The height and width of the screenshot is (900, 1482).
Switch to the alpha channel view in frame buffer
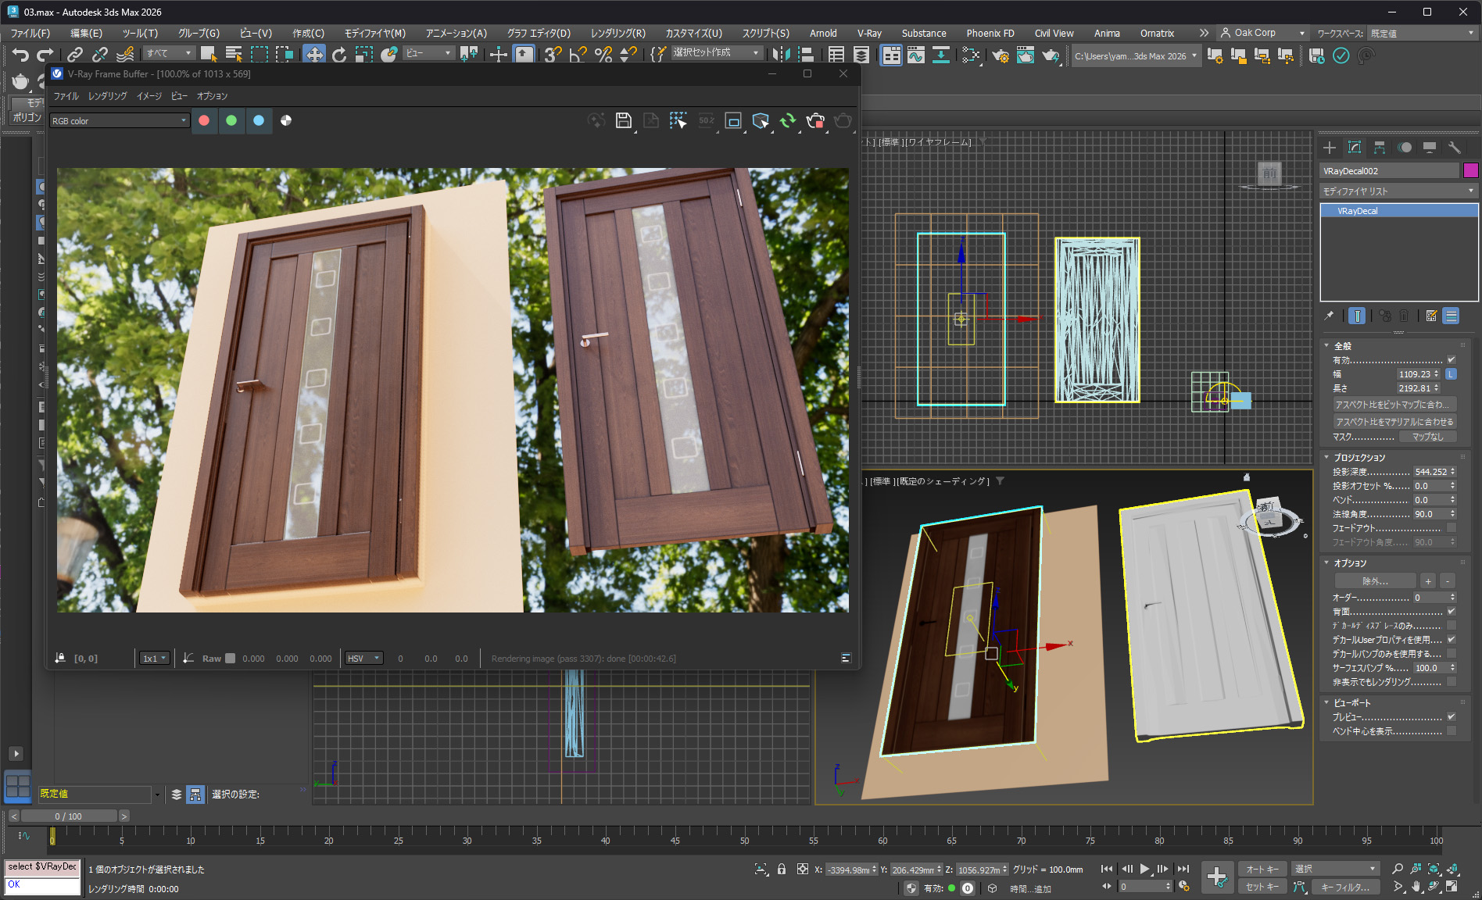coord(286,120)
